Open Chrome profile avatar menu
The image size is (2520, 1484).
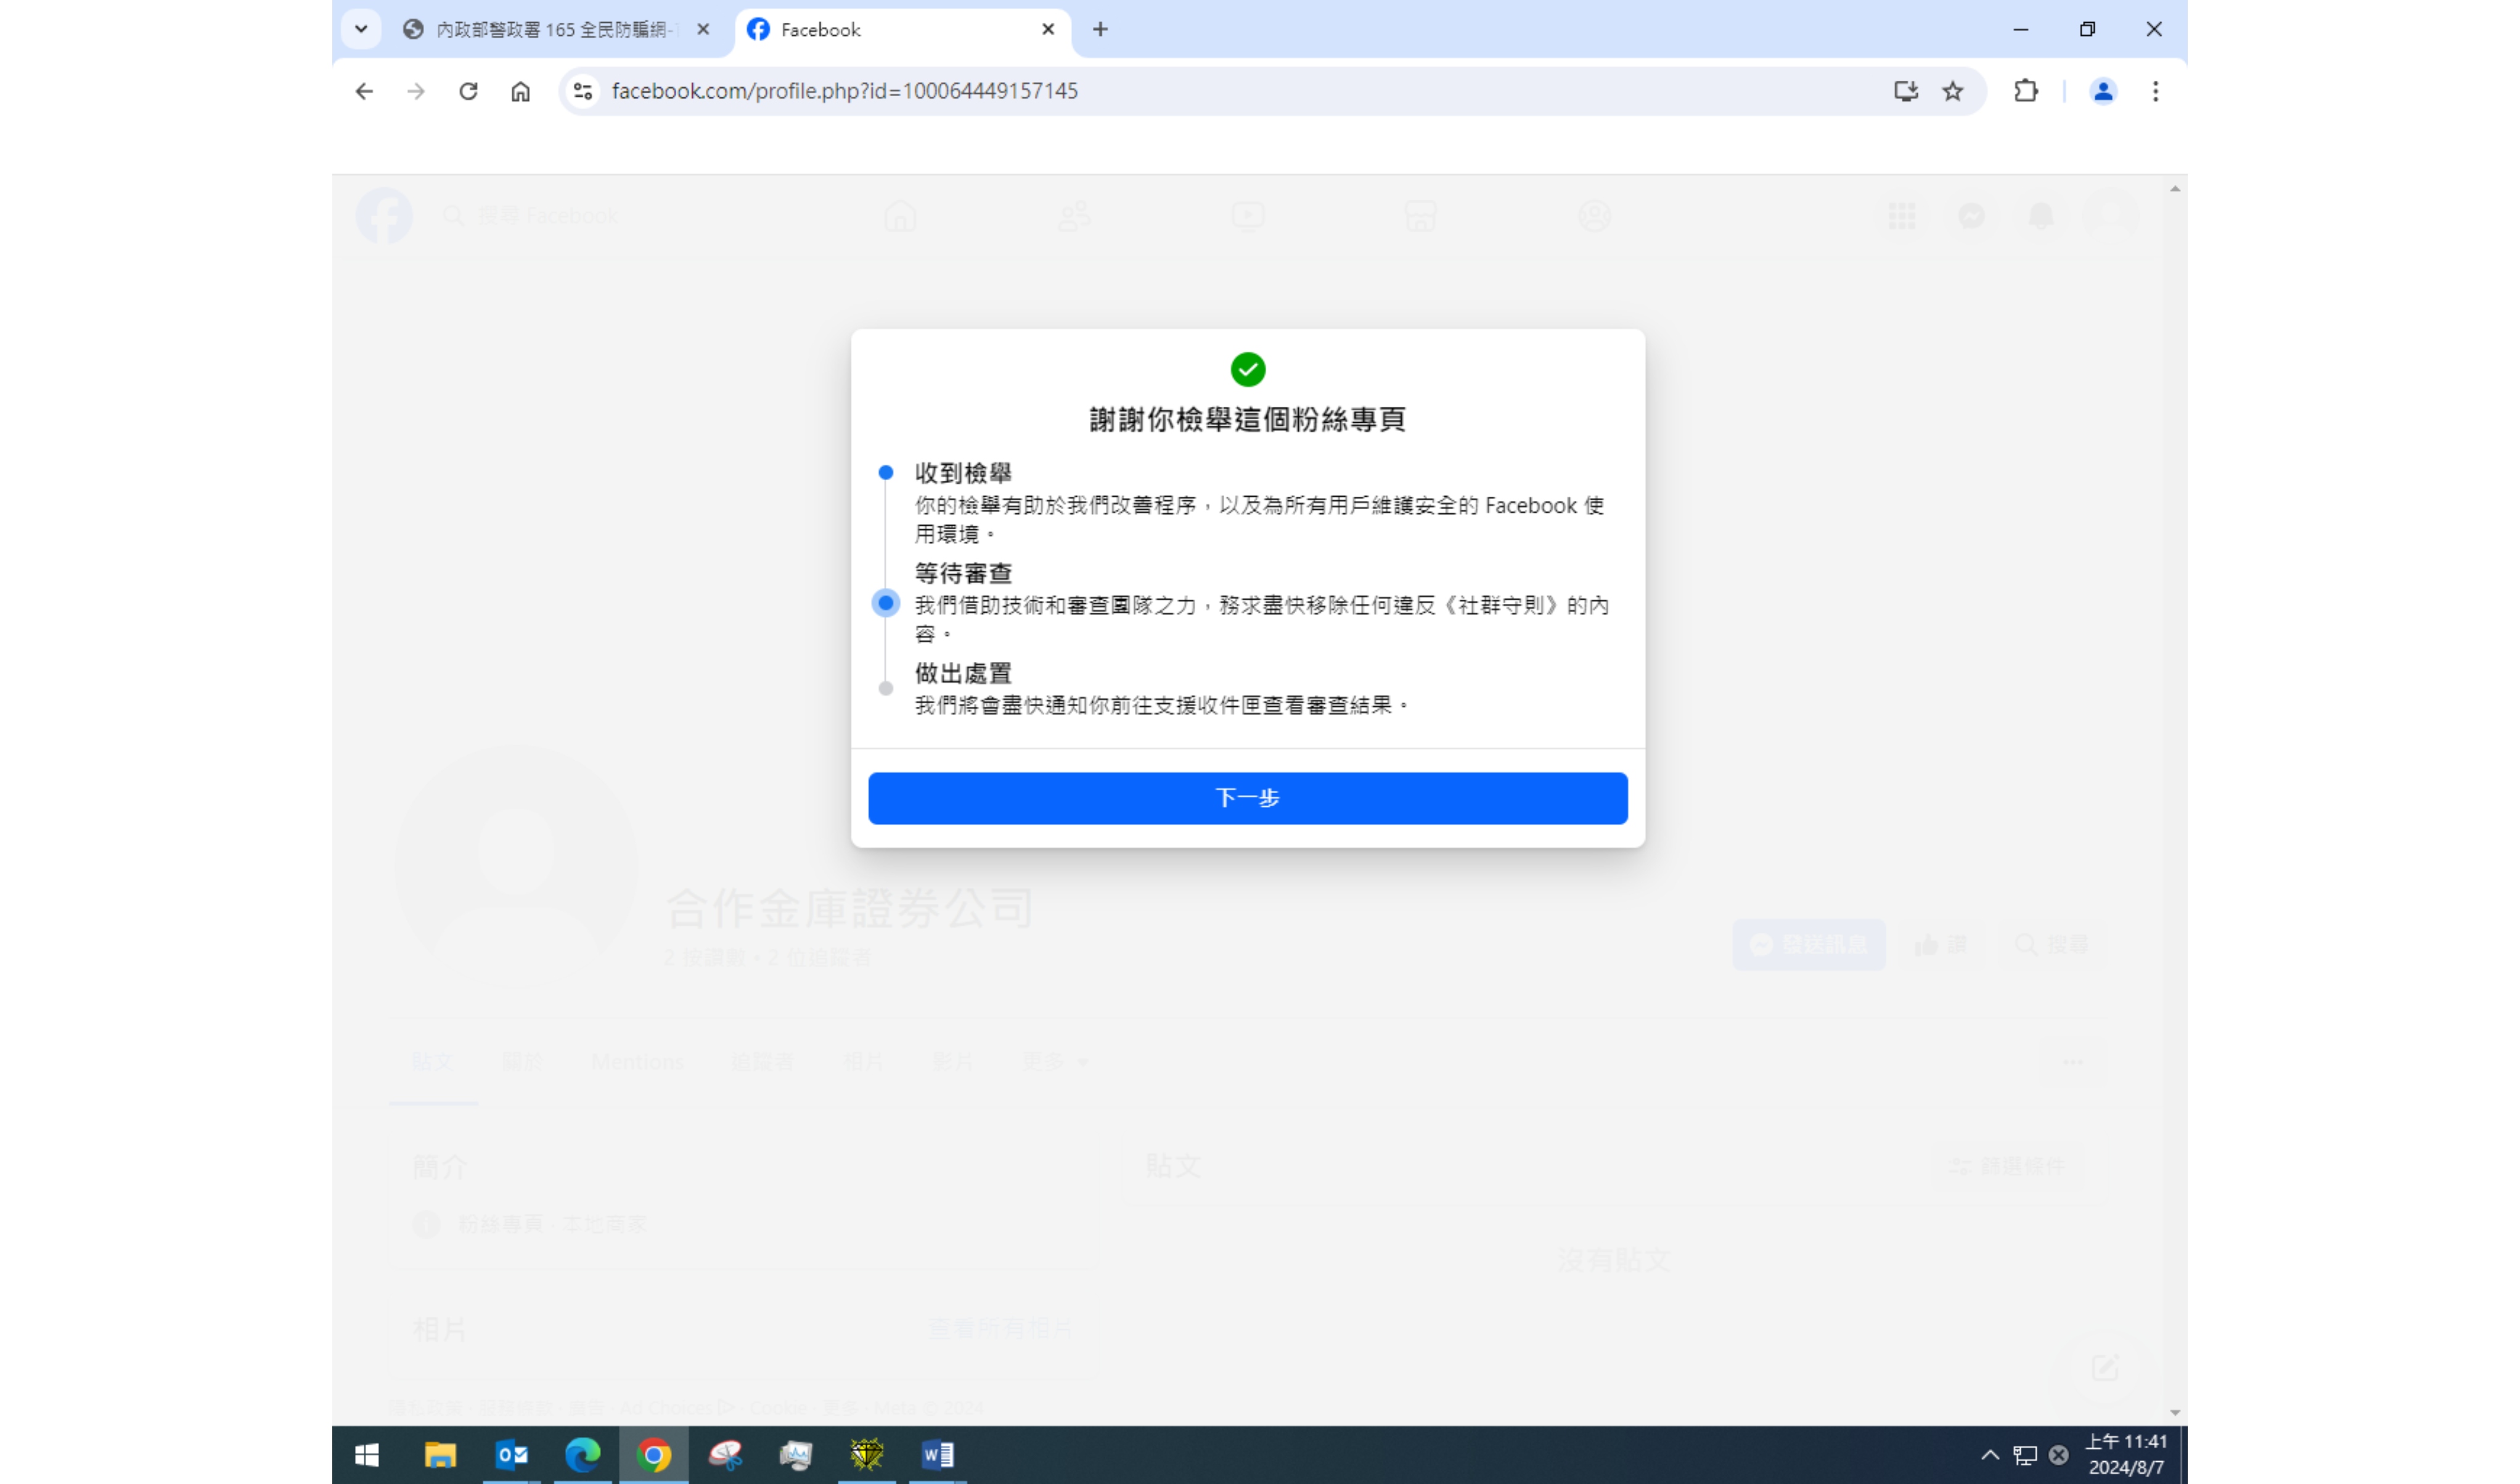point(2102,91)
